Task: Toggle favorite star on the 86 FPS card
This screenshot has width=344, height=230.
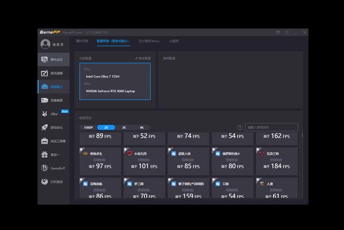Action: (81, 180)
